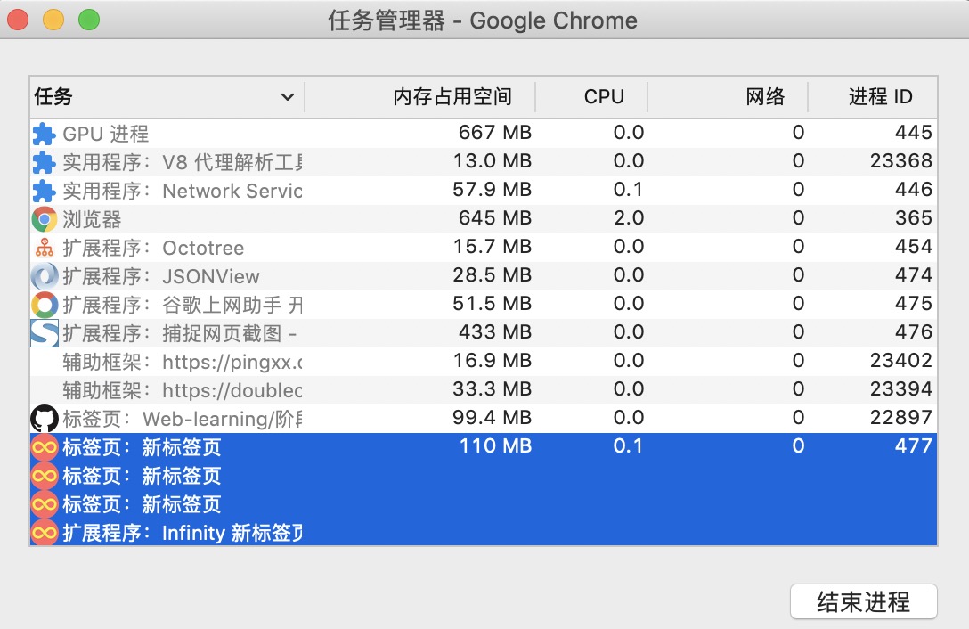Maximize the window with the green button
This screenshot has height=629, width=969.
[89, 20]
